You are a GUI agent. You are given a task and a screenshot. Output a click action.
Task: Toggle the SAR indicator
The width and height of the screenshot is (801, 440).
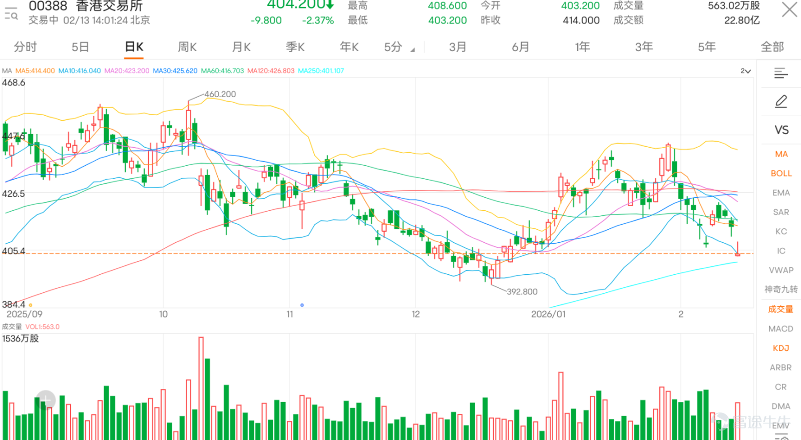click(x=781, y=212)
